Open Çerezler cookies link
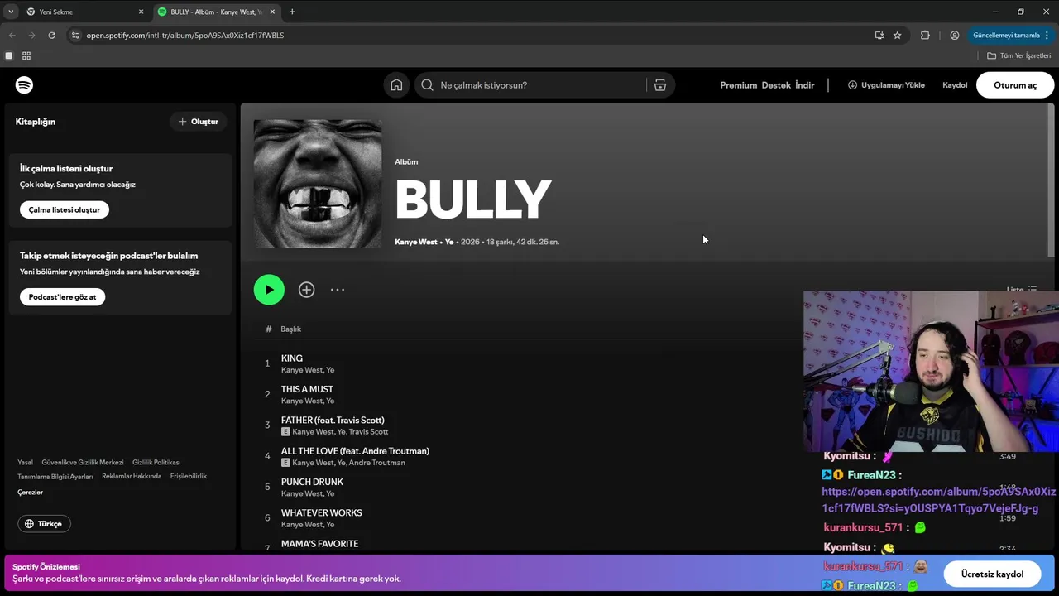Viewport: 1059px width, 596px height. (x=30, y=493)
